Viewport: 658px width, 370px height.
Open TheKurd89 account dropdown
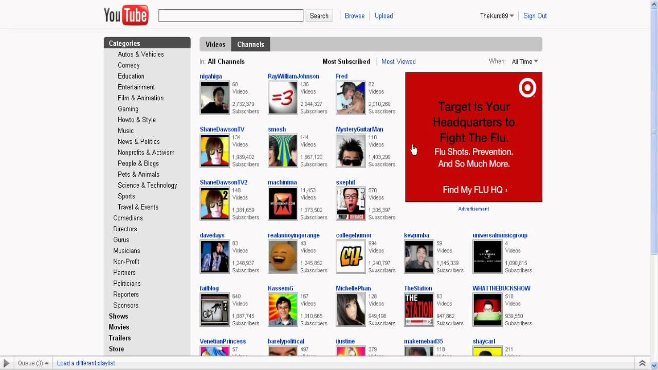(x=497, y=16)
